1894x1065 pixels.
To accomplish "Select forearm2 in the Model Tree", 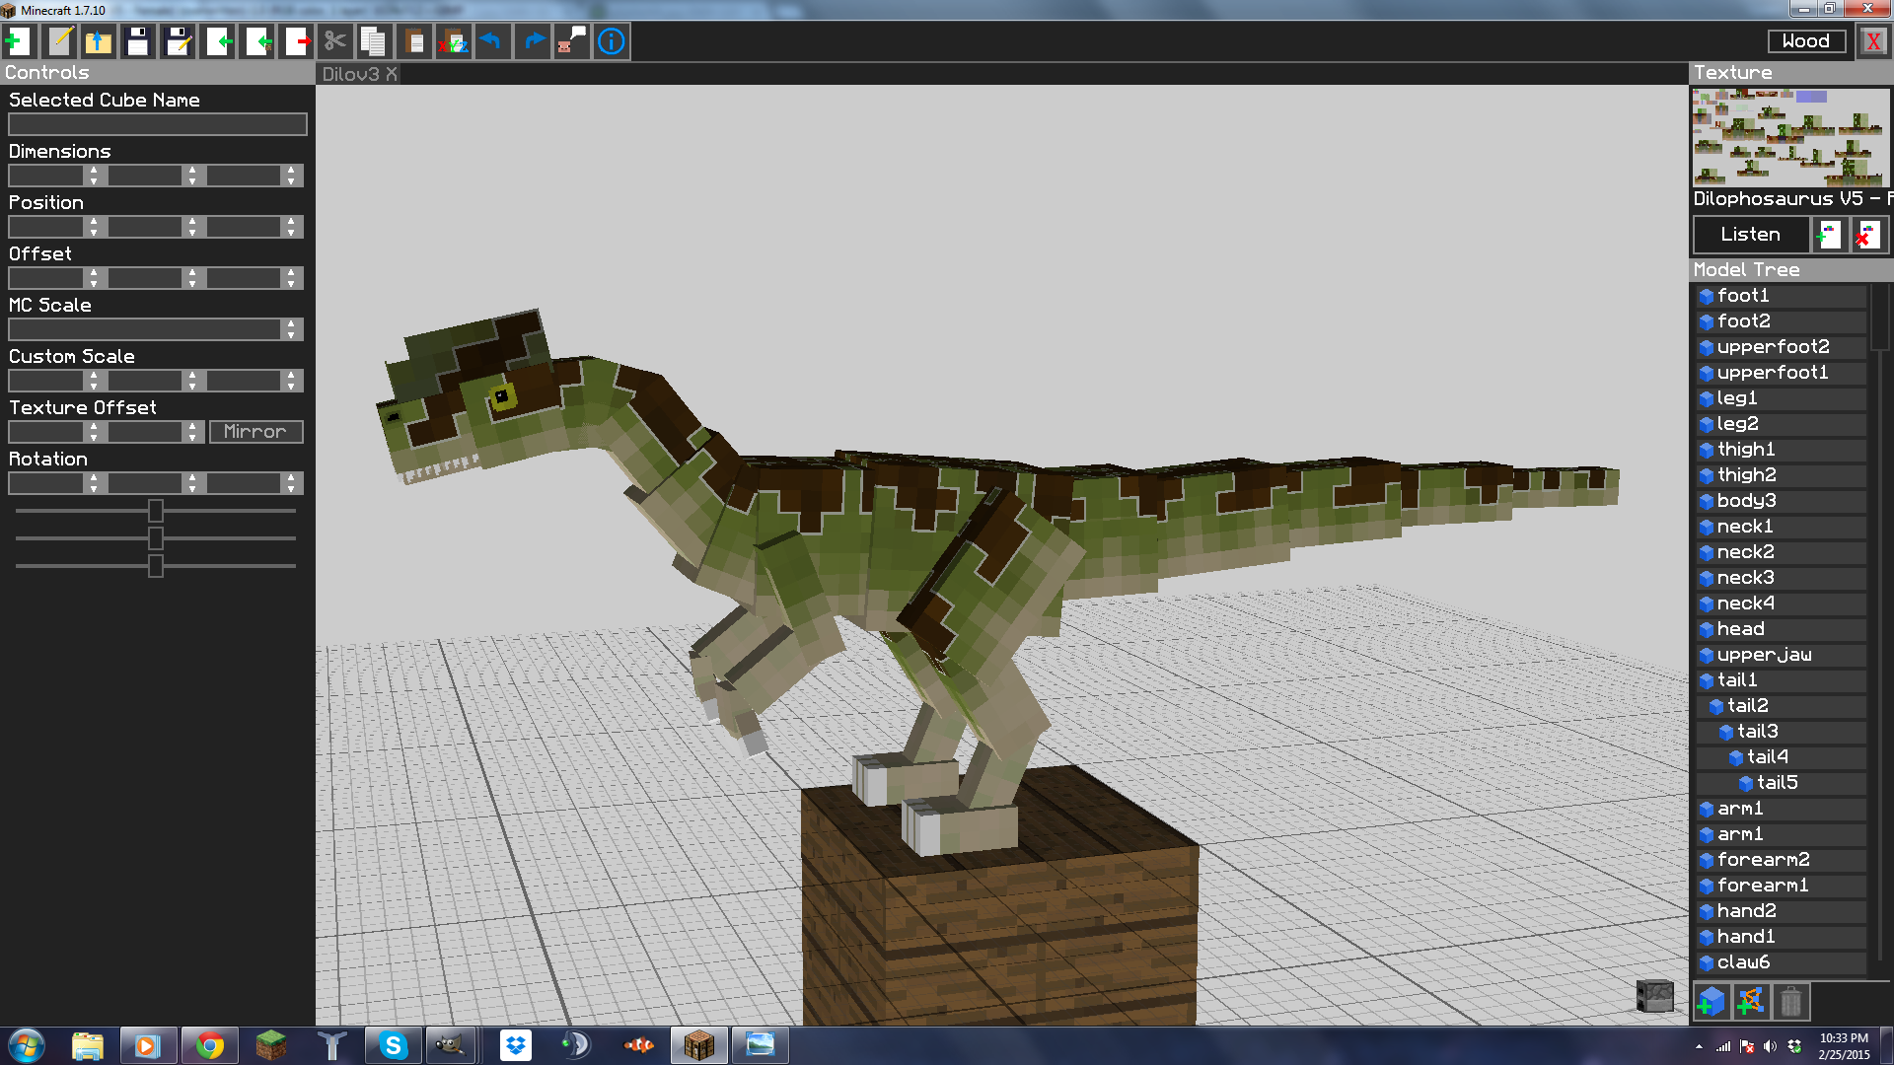I will [1781, 860].
